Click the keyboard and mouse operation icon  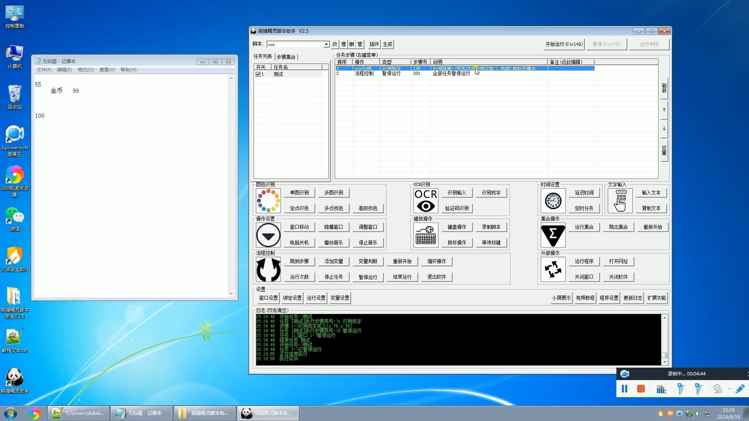click(426, 235)
